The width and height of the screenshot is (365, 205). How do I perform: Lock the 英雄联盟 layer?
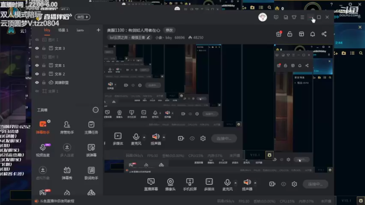pyautogui.click(x=44, y=82)
